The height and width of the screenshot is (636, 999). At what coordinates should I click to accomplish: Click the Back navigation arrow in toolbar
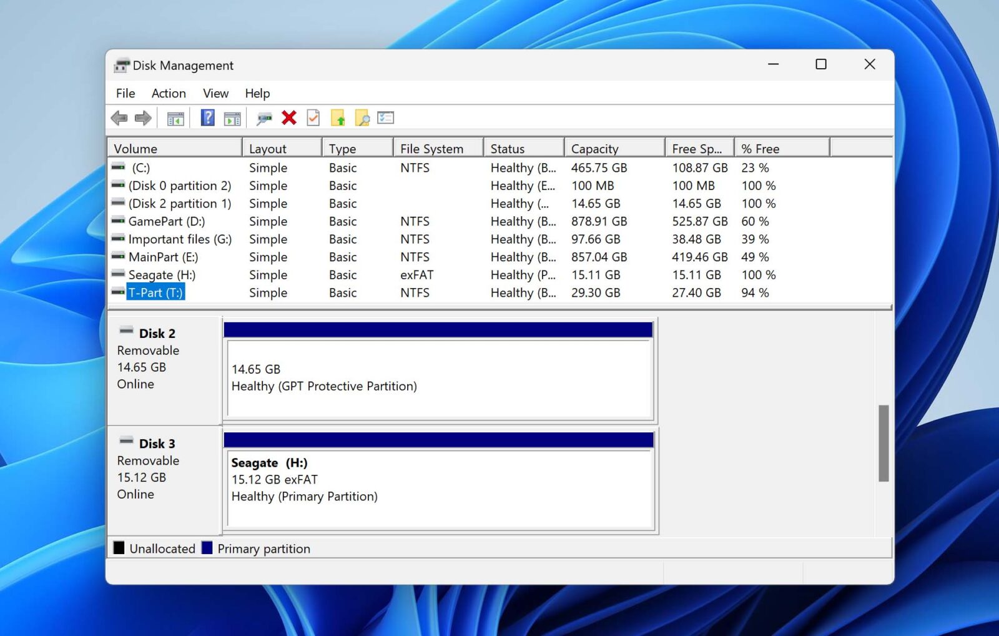click(x=119, y=117)
